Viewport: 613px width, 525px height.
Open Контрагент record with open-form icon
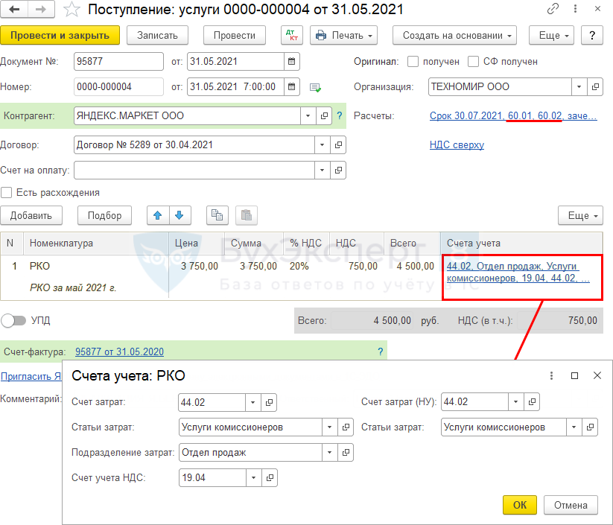pyautogui.click(x=324, y=115)
